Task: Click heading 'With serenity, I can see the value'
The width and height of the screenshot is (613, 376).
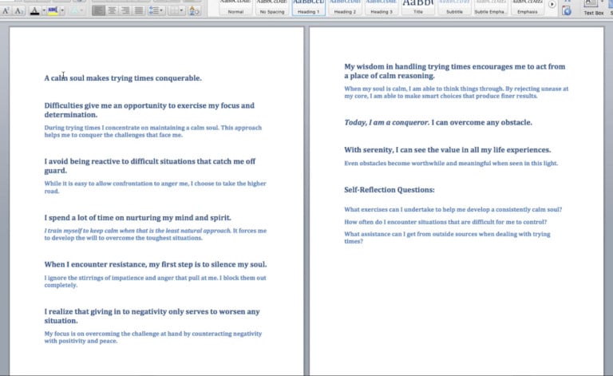Action: pyautogui.click(x=447, y=150)
